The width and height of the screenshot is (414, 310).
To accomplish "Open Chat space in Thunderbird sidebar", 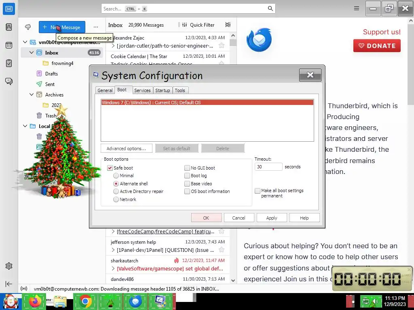I will (9, 81).
